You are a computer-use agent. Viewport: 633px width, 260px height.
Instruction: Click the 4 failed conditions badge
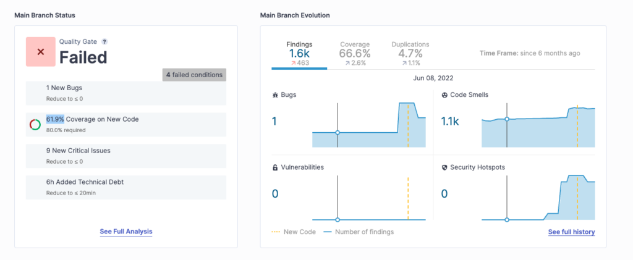point(194,75)
